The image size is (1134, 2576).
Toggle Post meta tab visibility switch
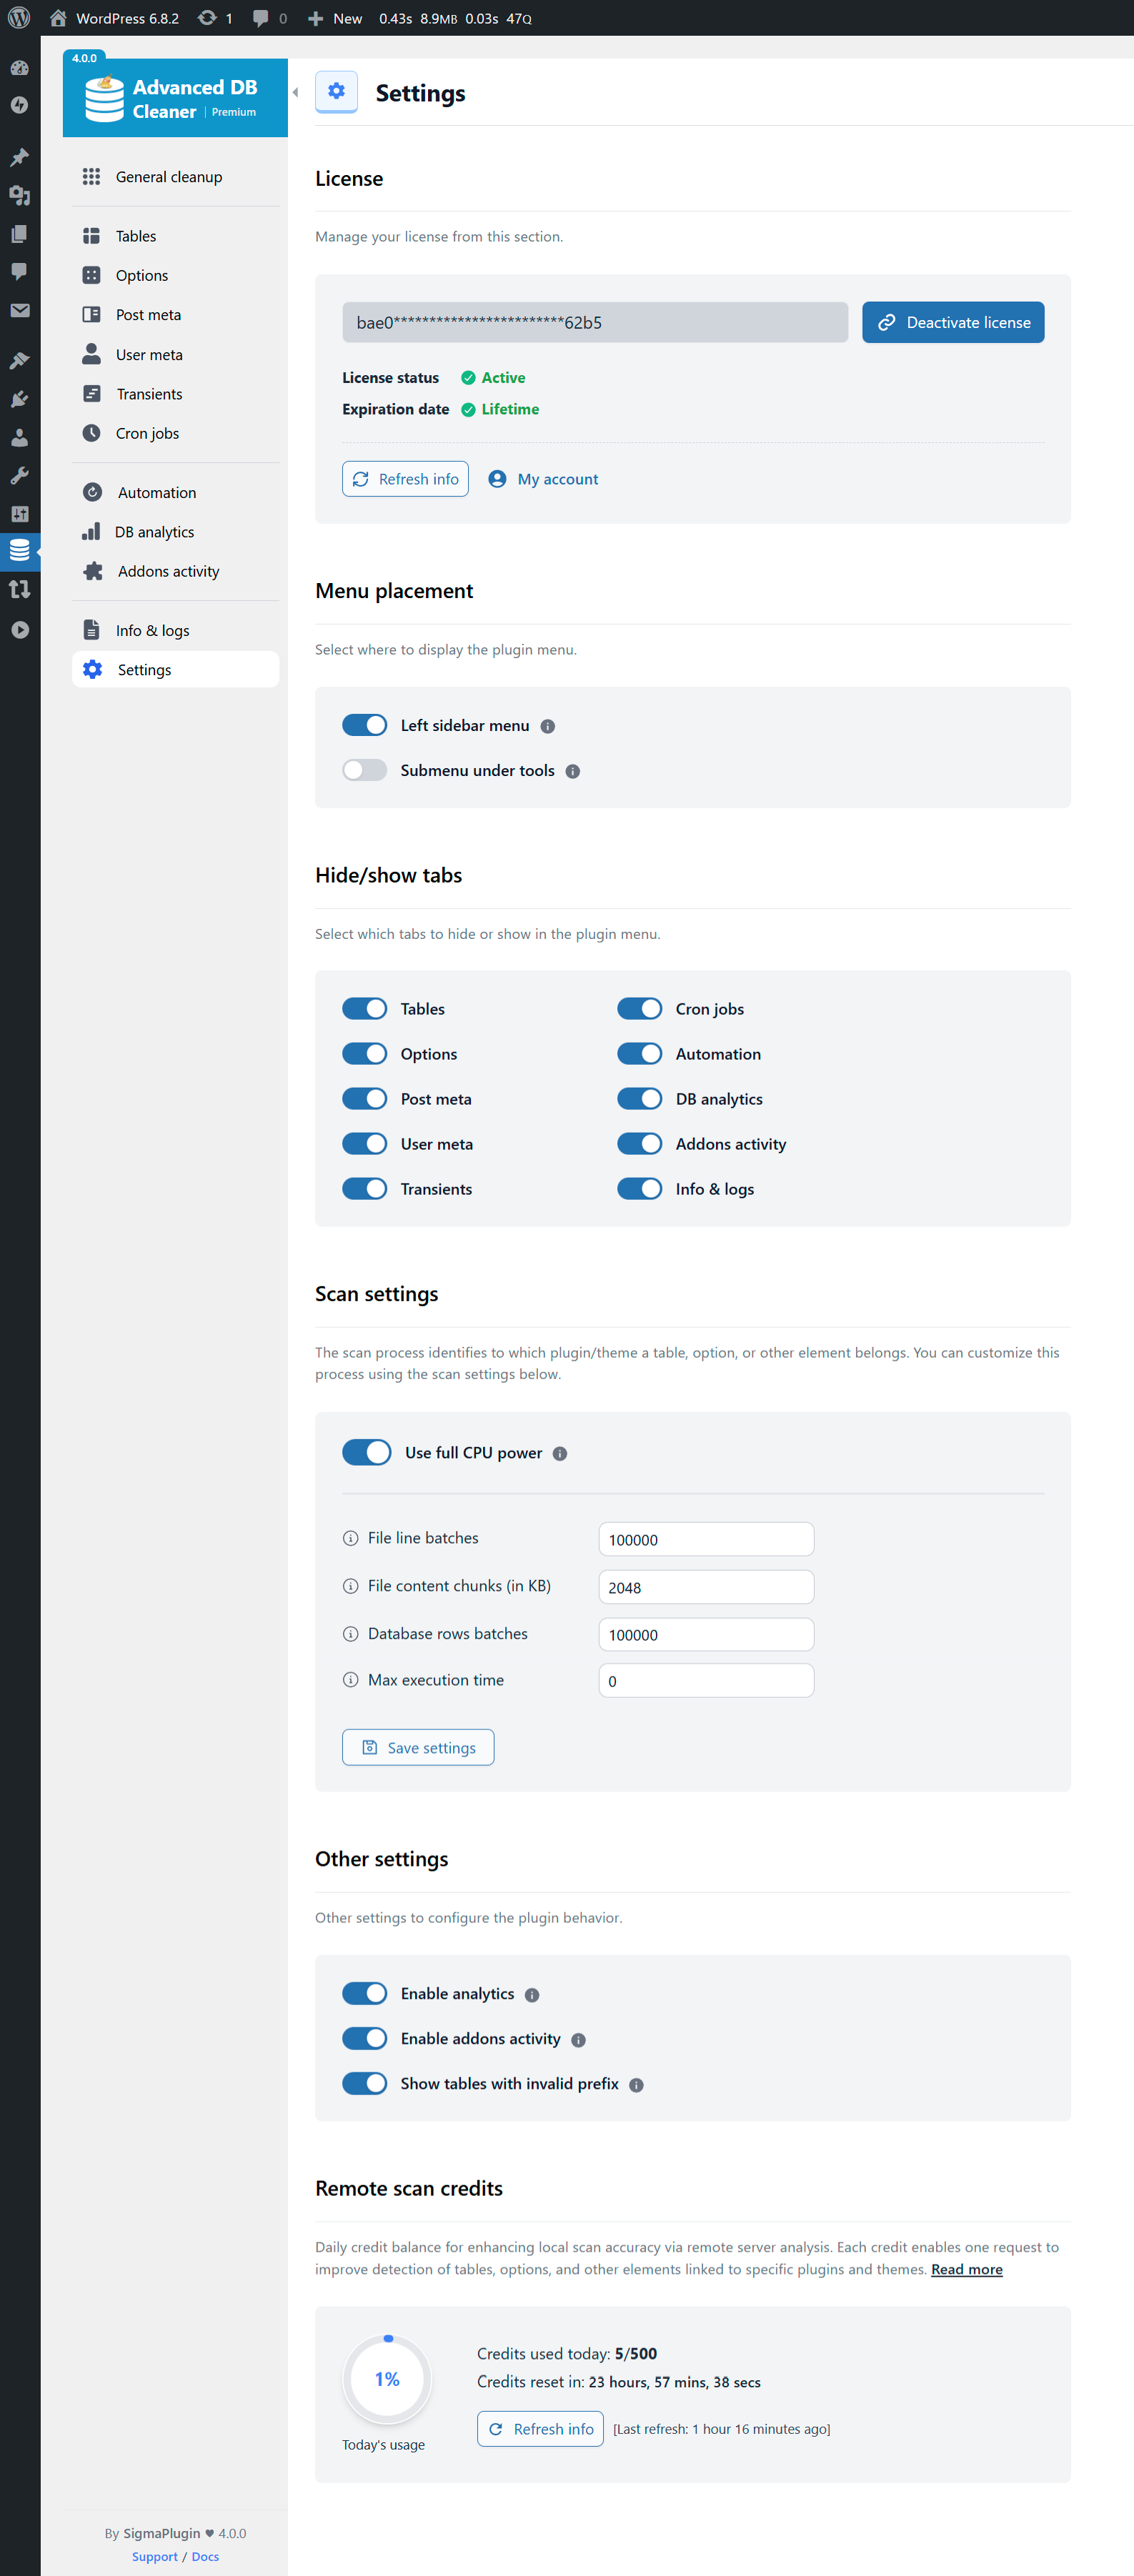[x=364, y=1098]
